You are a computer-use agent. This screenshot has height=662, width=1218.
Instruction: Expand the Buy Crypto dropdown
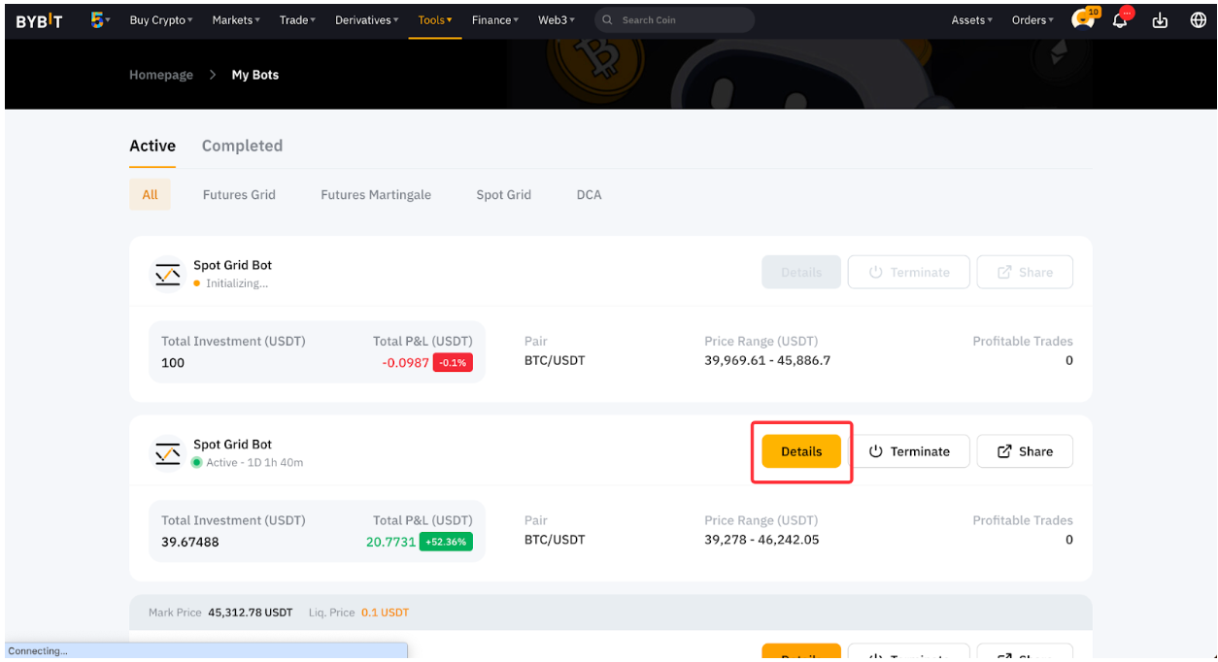161,20
